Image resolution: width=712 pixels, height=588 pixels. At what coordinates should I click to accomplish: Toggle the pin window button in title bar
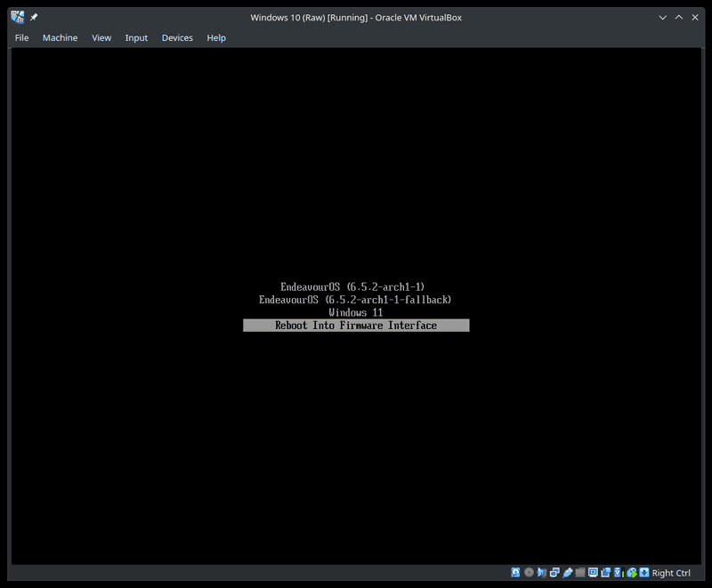[34, 17]
